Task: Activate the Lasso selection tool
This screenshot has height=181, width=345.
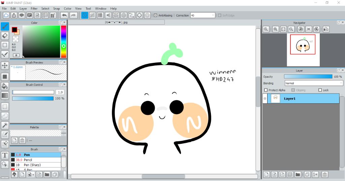Action: click(x=5, y=116)
